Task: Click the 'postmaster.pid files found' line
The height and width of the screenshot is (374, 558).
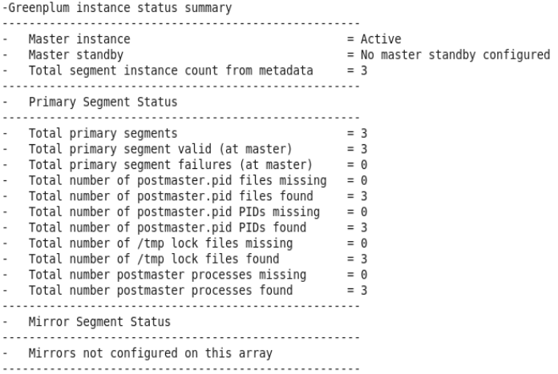Action: (171, 196)
